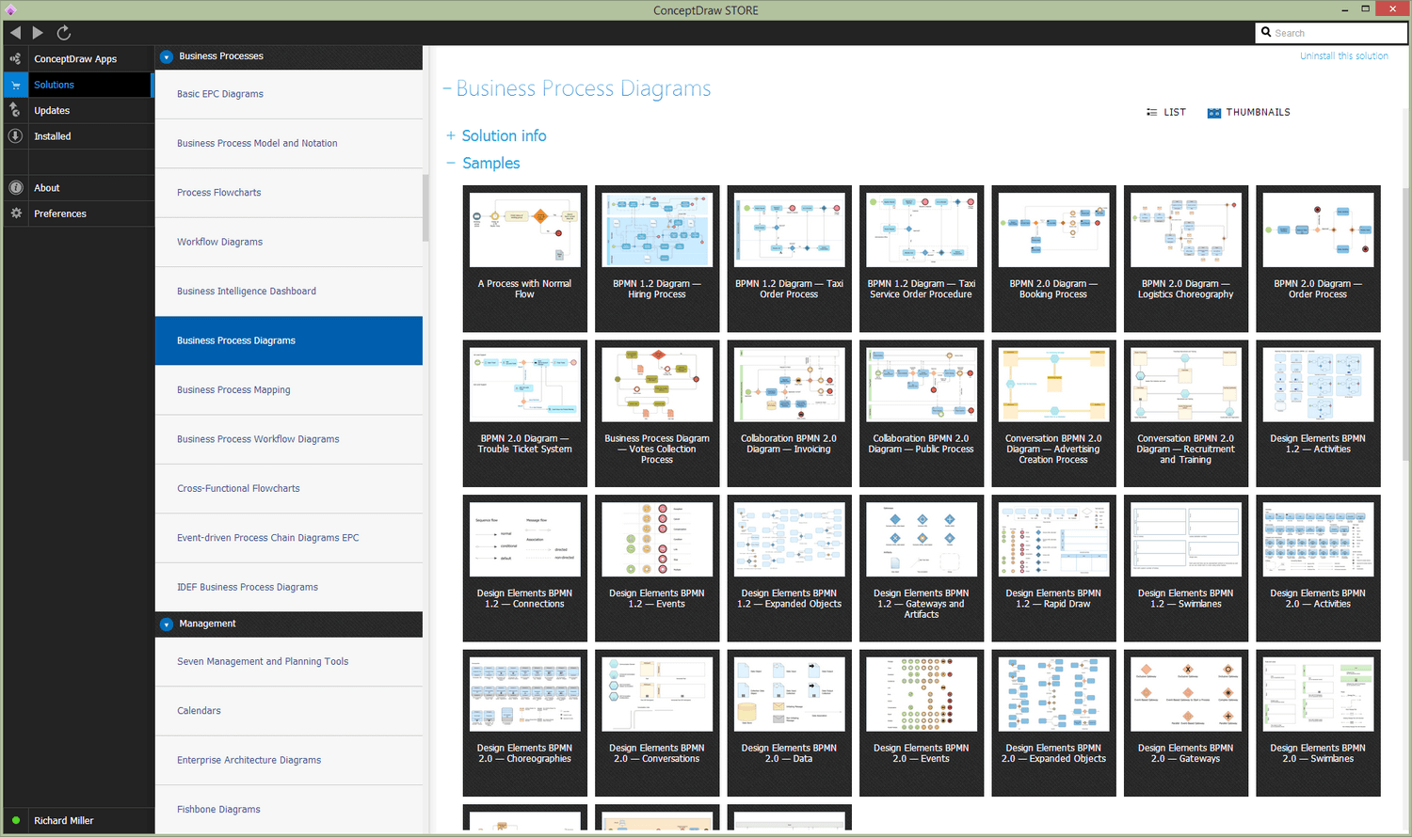Open Design Elements BPMN 2.0 Gateways sample

[1186, 723]
